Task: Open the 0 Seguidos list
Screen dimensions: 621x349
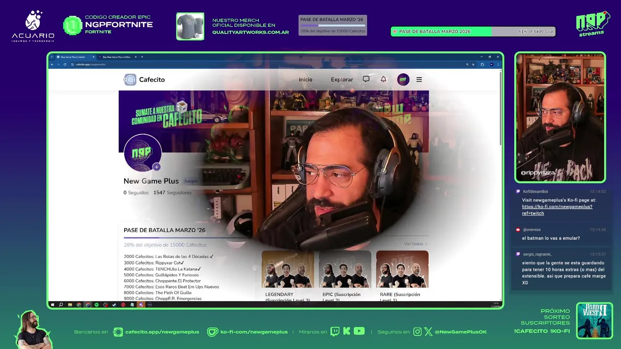Action: click(136, 192)
